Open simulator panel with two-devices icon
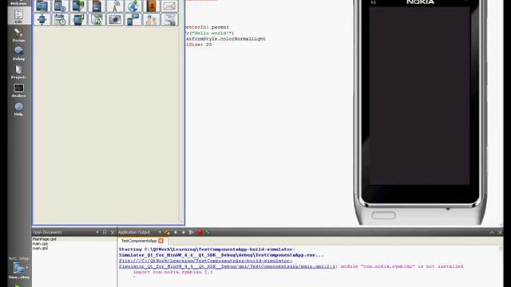The height and width of the screenshot is (287, 511). click(x=42, y=6)
